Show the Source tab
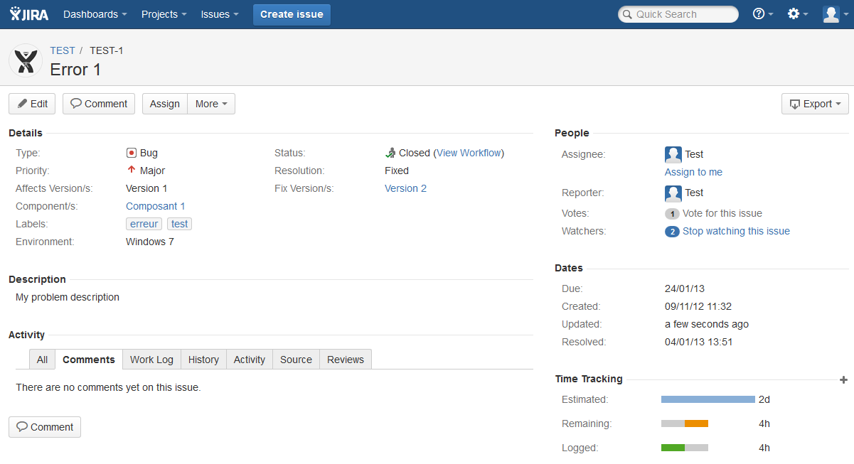This screenshot has width=854, height=464. 296,360
